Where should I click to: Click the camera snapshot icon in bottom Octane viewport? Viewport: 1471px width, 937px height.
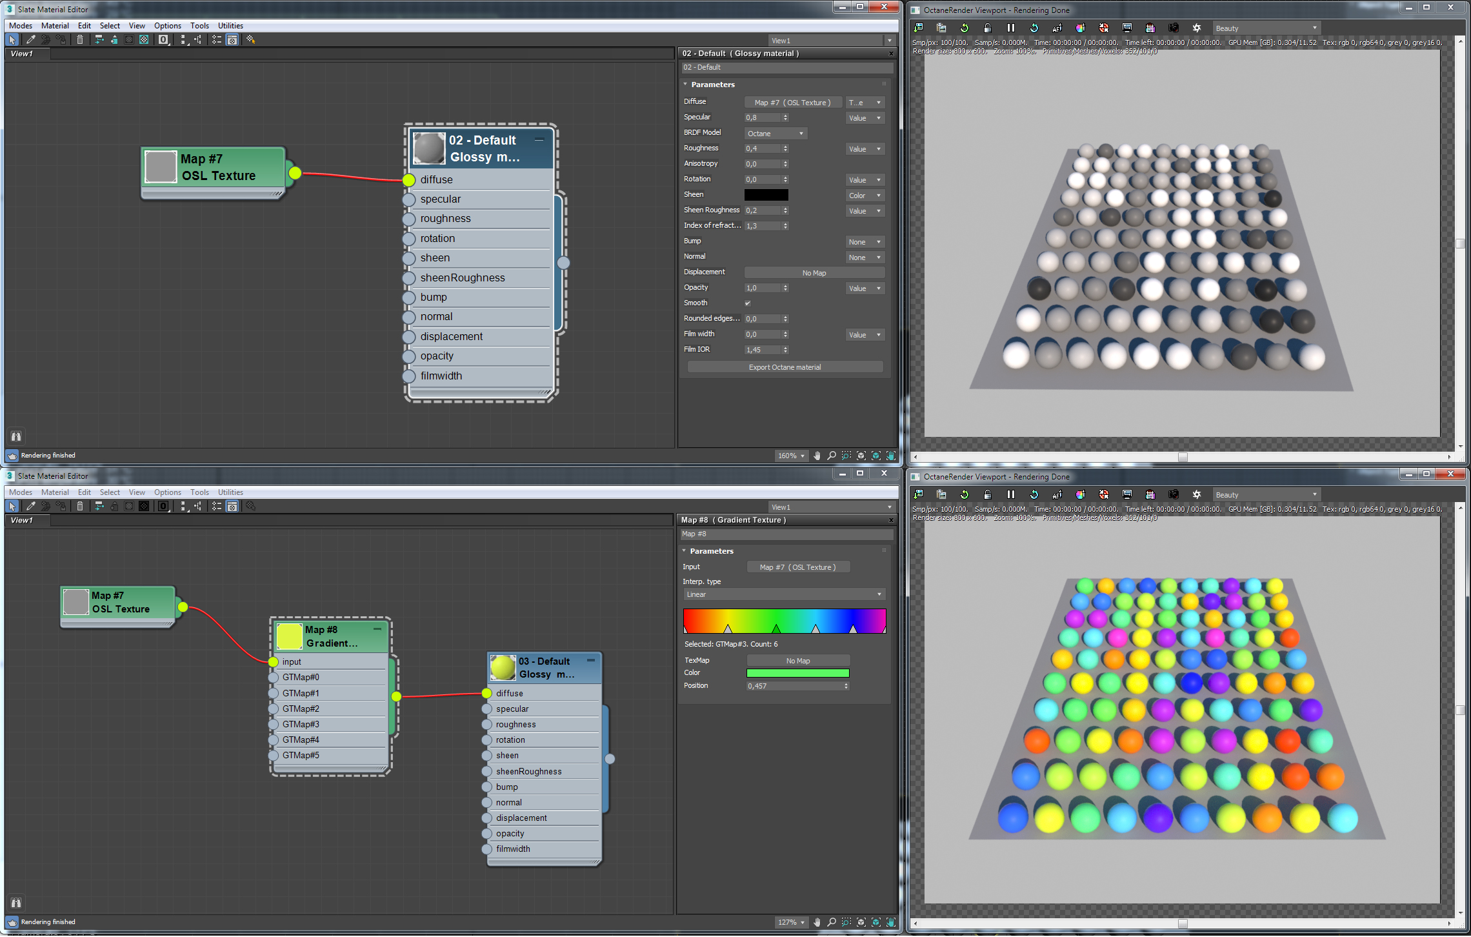coord(1174,495)
